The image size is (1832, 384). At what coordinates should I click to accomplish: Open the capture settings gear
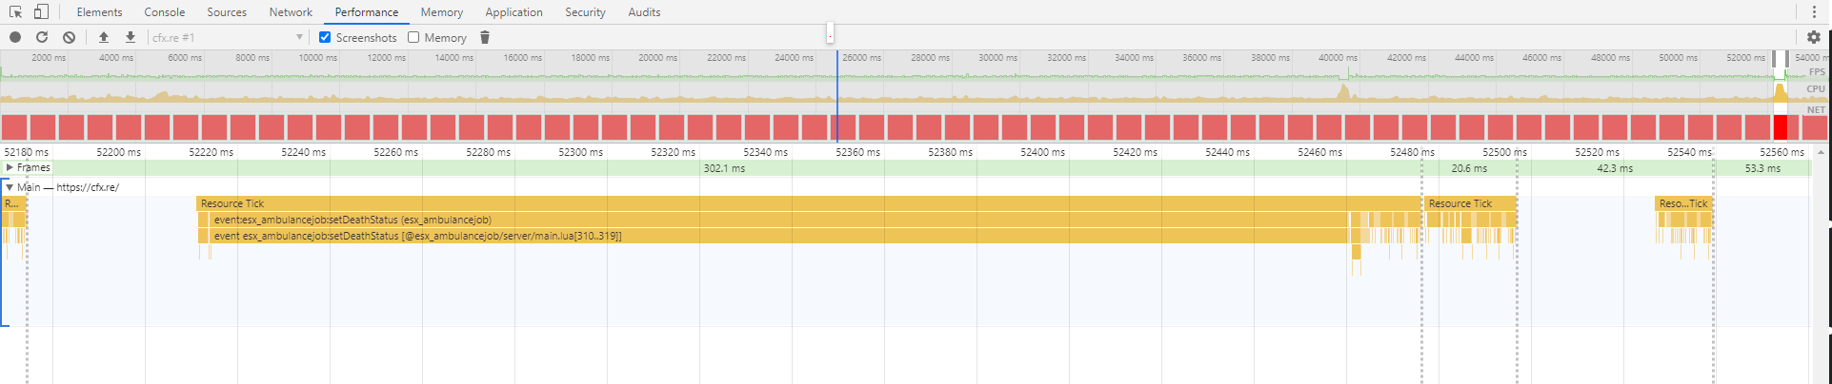1813,37
